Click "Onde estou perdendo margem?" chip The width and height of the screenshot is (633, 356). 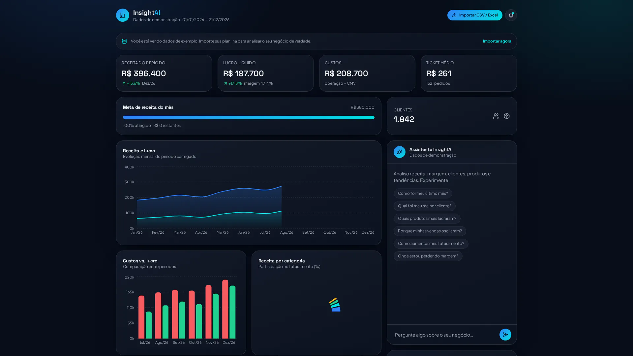pos(428,256)
